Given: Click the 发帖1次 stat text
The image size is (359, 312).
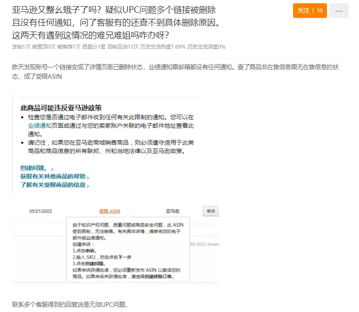Looking at the screenshot, I should click(21, 47).
